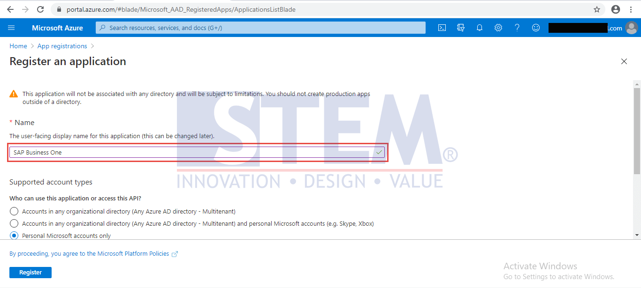Close the Register an application blade
The image size is (641, 288).
624,61
